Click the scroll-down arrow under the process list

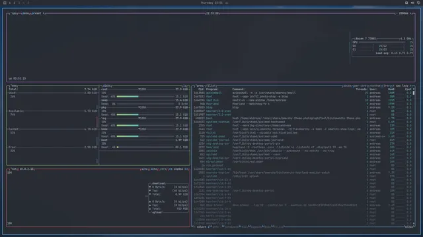pos(414,223)
